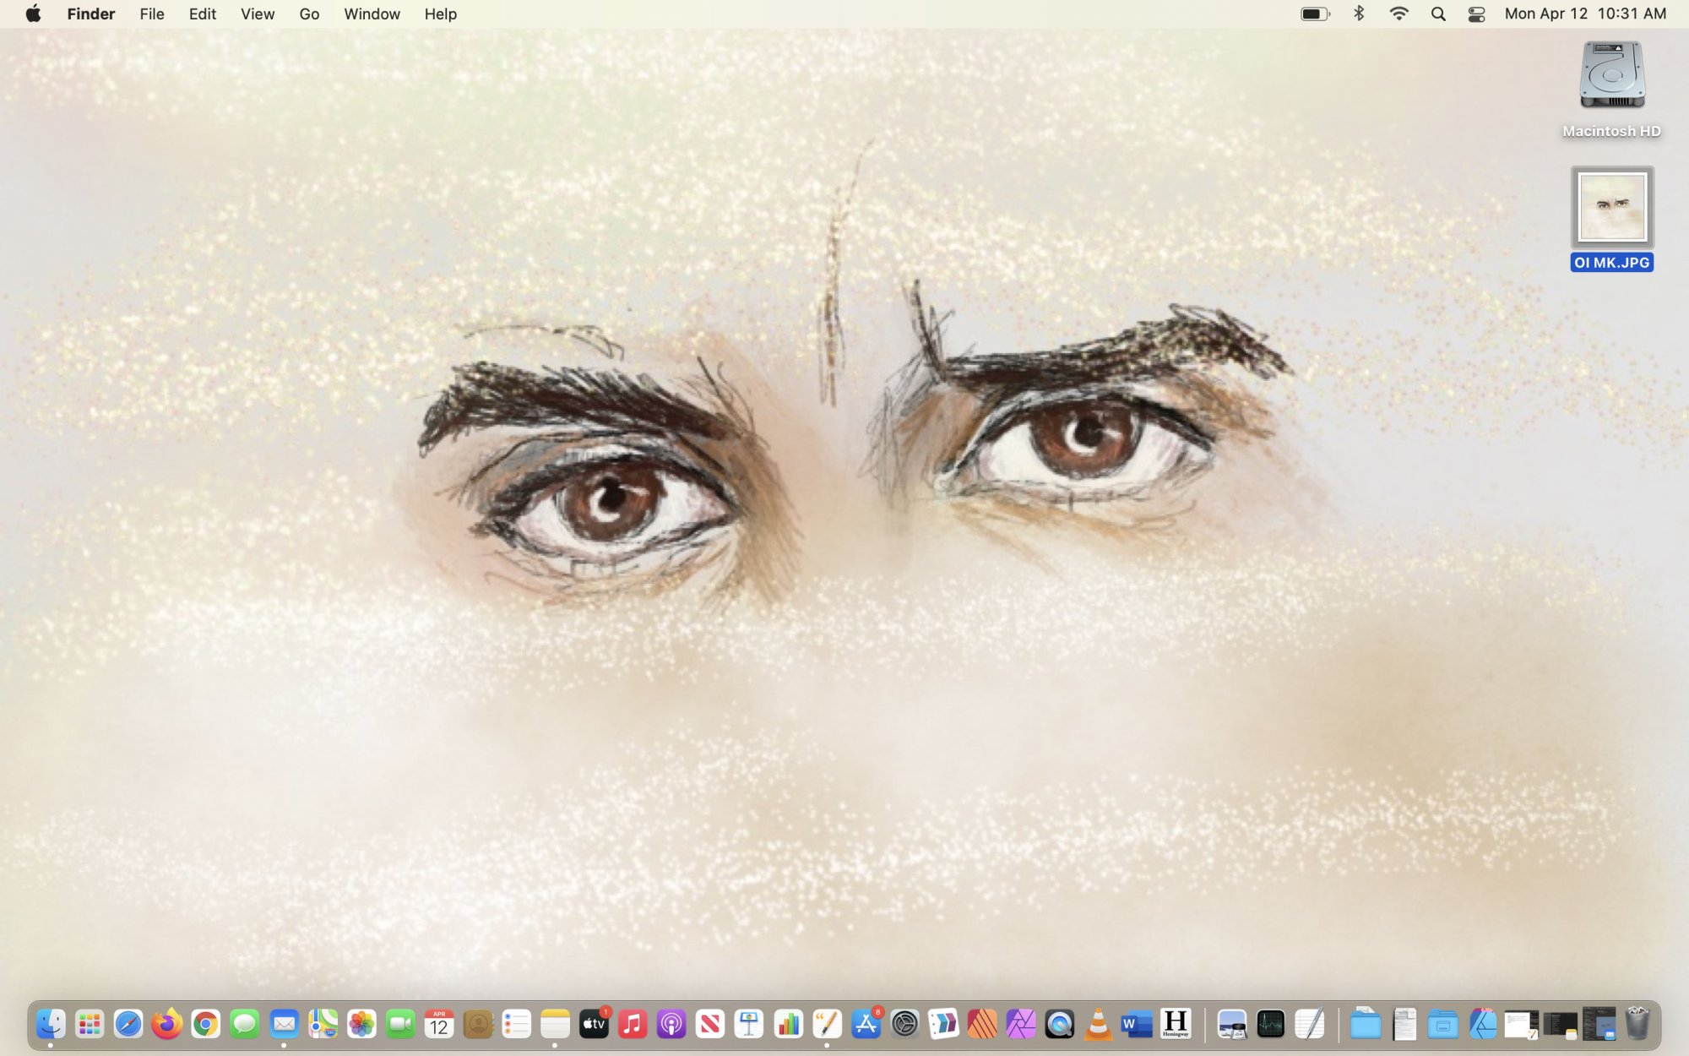Open Apple TV app in Dock
The width and height of the screenshot is (1689, 1056).
point(594,1025)
